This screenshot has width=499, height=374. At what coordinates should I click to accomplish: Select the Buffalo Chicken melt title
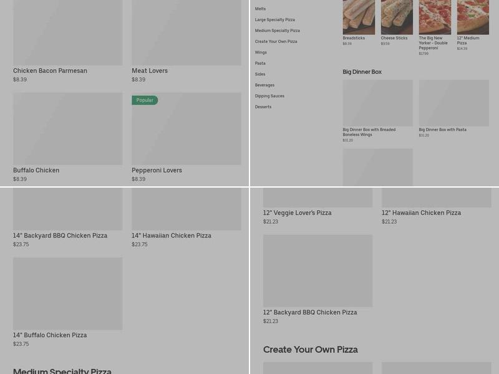tap(36, 170)
